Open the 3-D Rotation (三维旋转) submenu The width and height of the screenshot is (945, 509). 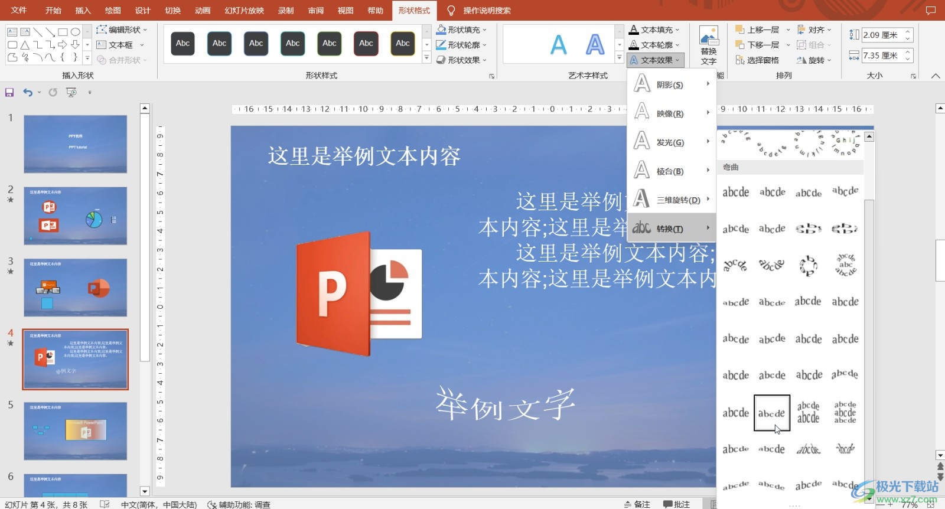(x=672, y=200)
